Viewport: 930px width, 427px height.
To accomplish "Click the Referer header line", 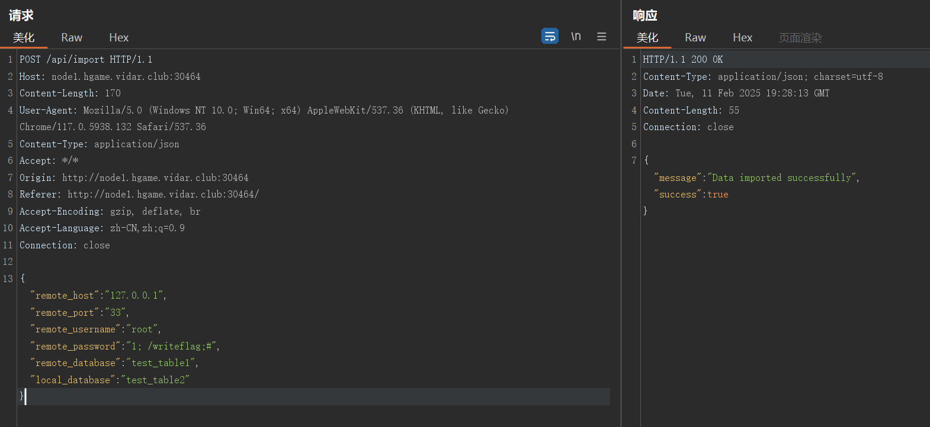I will coord(139,194).
